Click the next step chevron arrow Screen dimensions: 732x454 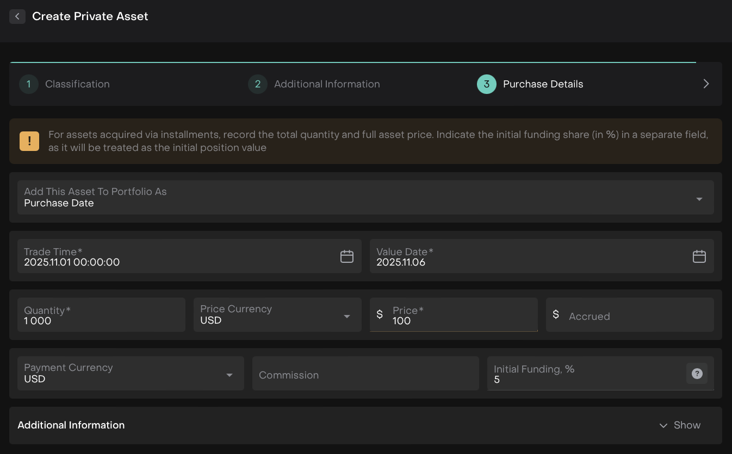(x=706, y=84)
